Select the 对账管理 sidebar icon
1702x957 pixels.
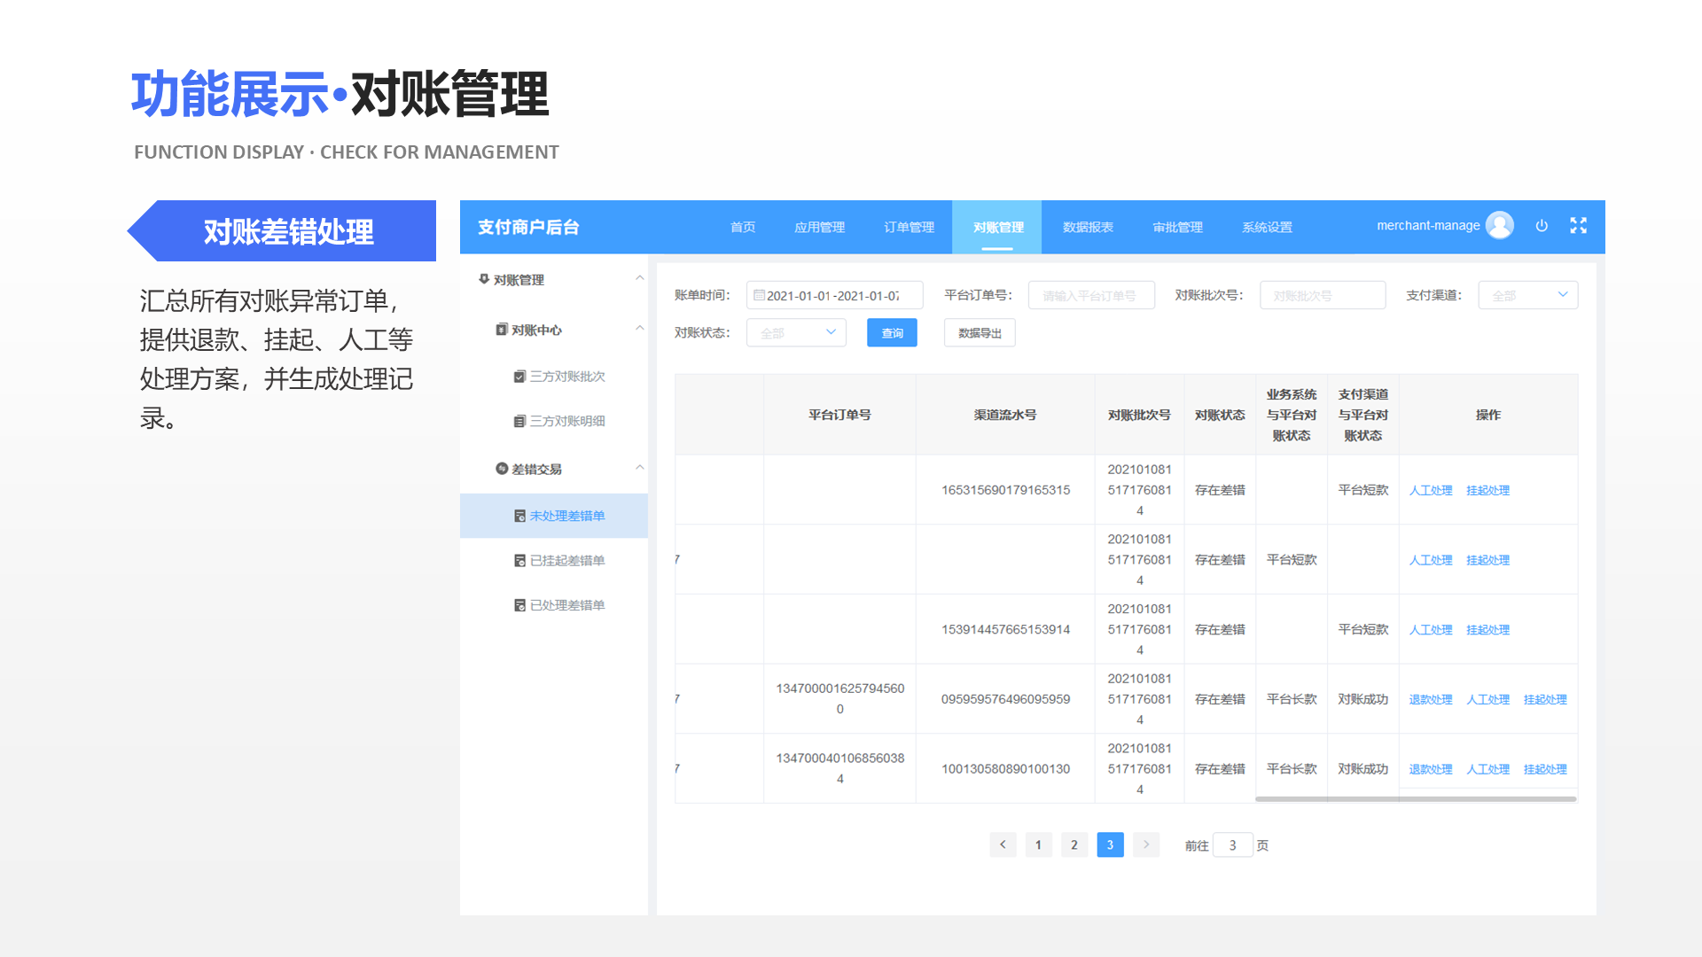[x=483, y=279]
